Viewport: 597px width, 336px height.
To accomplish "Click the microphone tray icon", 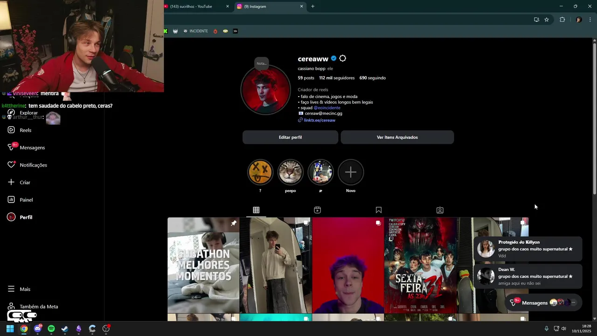I will coord(546,329).
